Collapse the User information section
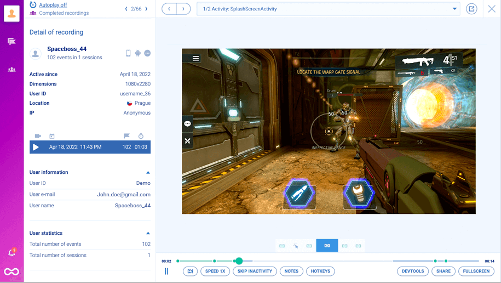 click(148, 172)
